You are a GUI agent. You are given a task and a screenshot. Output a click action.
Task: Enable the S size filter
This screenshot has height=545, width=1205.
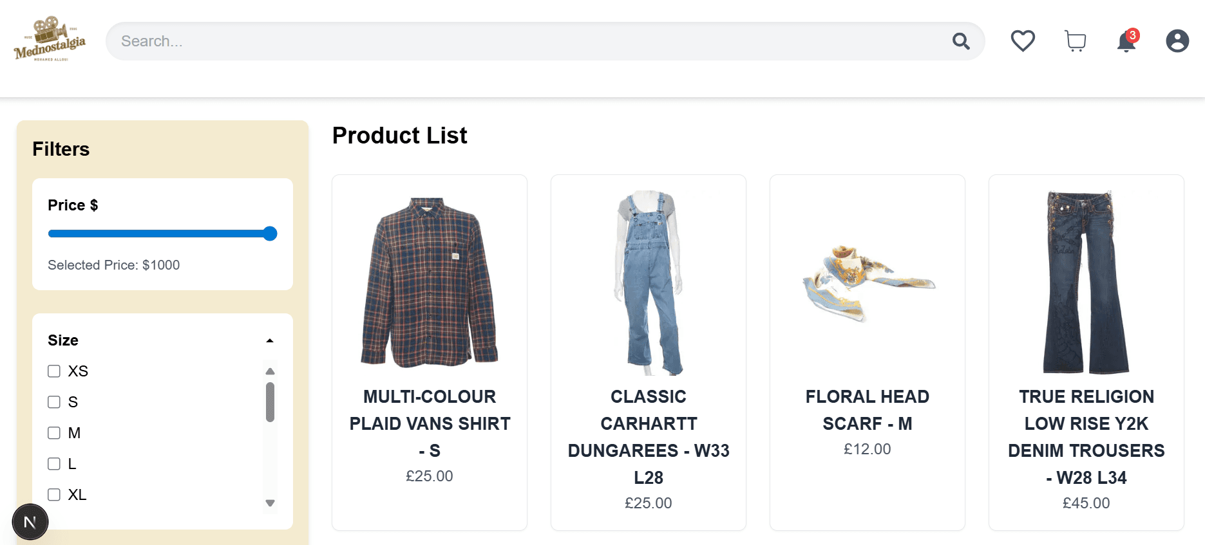pos(54,402)
